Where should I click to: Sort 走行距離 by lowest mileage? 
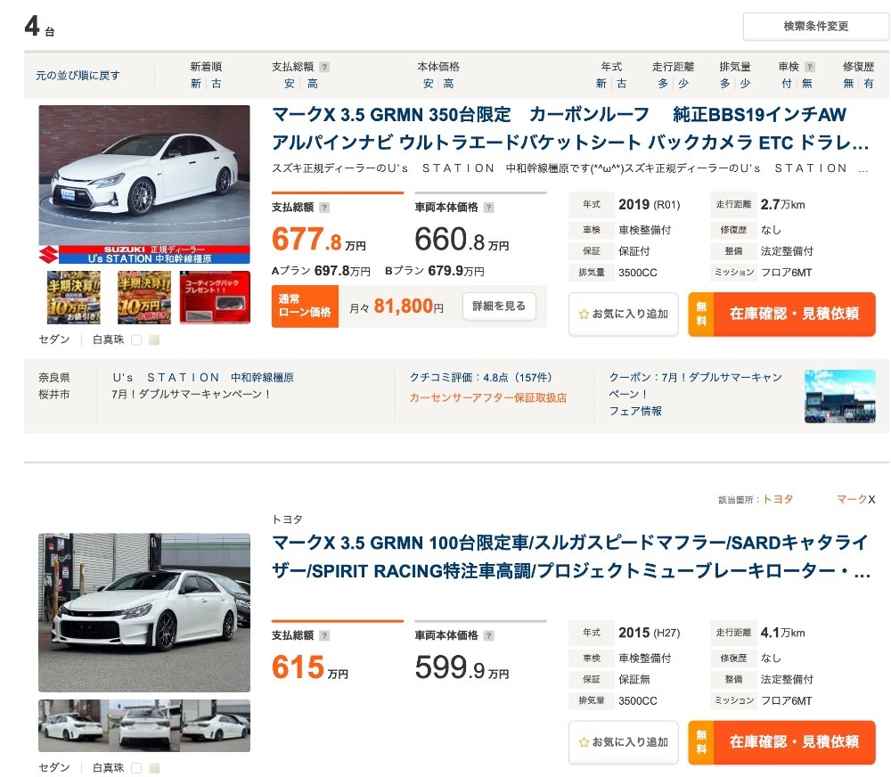point(683,84)
